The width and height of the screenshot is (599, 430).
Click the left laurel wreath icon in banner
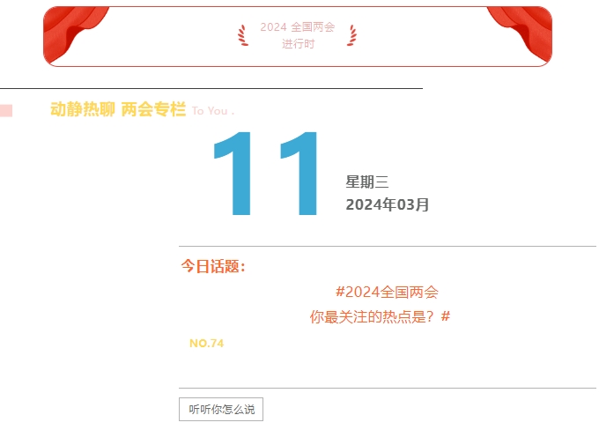click(242, 35)
